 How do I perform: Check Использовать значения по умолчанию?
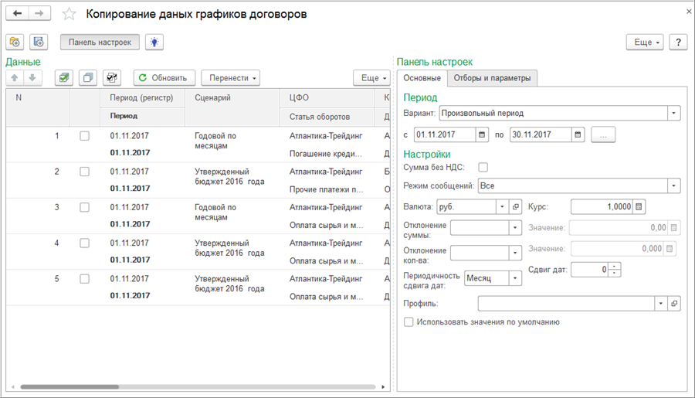(409, 322)
